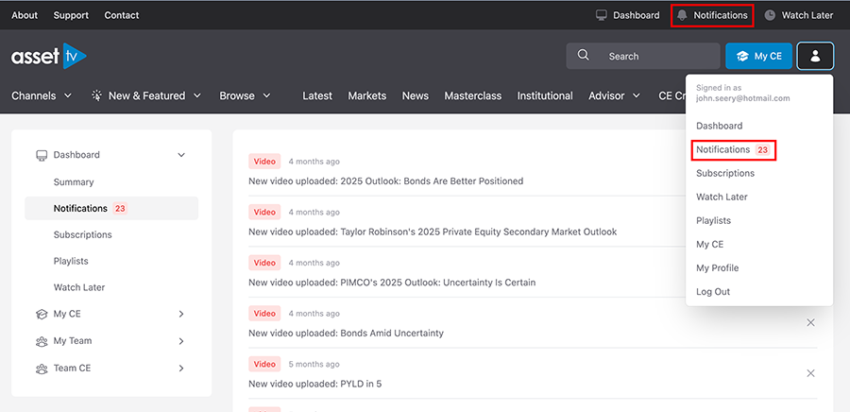Click the My Team sidebar icon

point(42,341)
